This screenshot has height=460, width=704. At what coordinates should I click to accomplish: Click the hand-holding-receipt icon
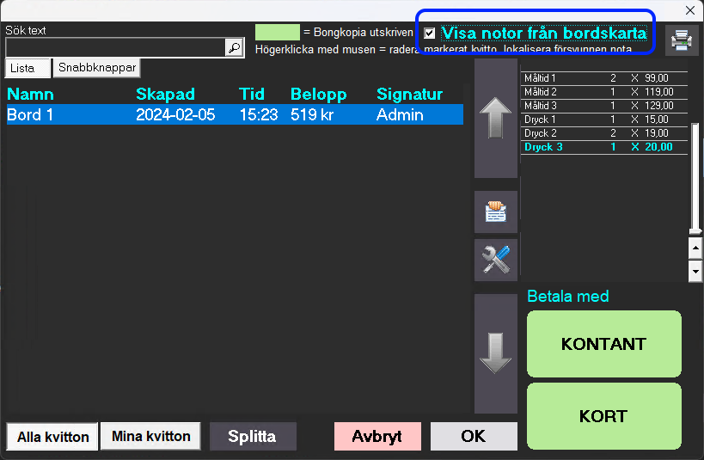point(496,212)
